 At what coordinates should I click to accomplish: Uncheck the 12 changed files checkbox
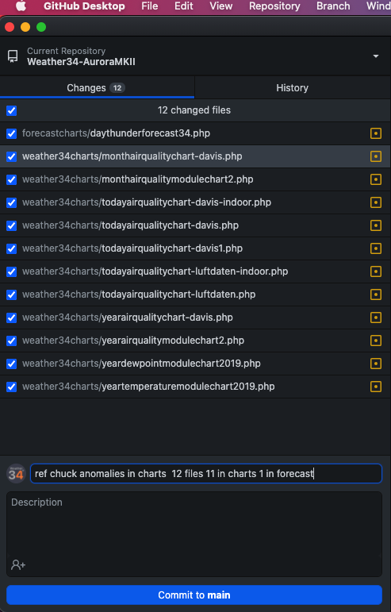point(12,110)
